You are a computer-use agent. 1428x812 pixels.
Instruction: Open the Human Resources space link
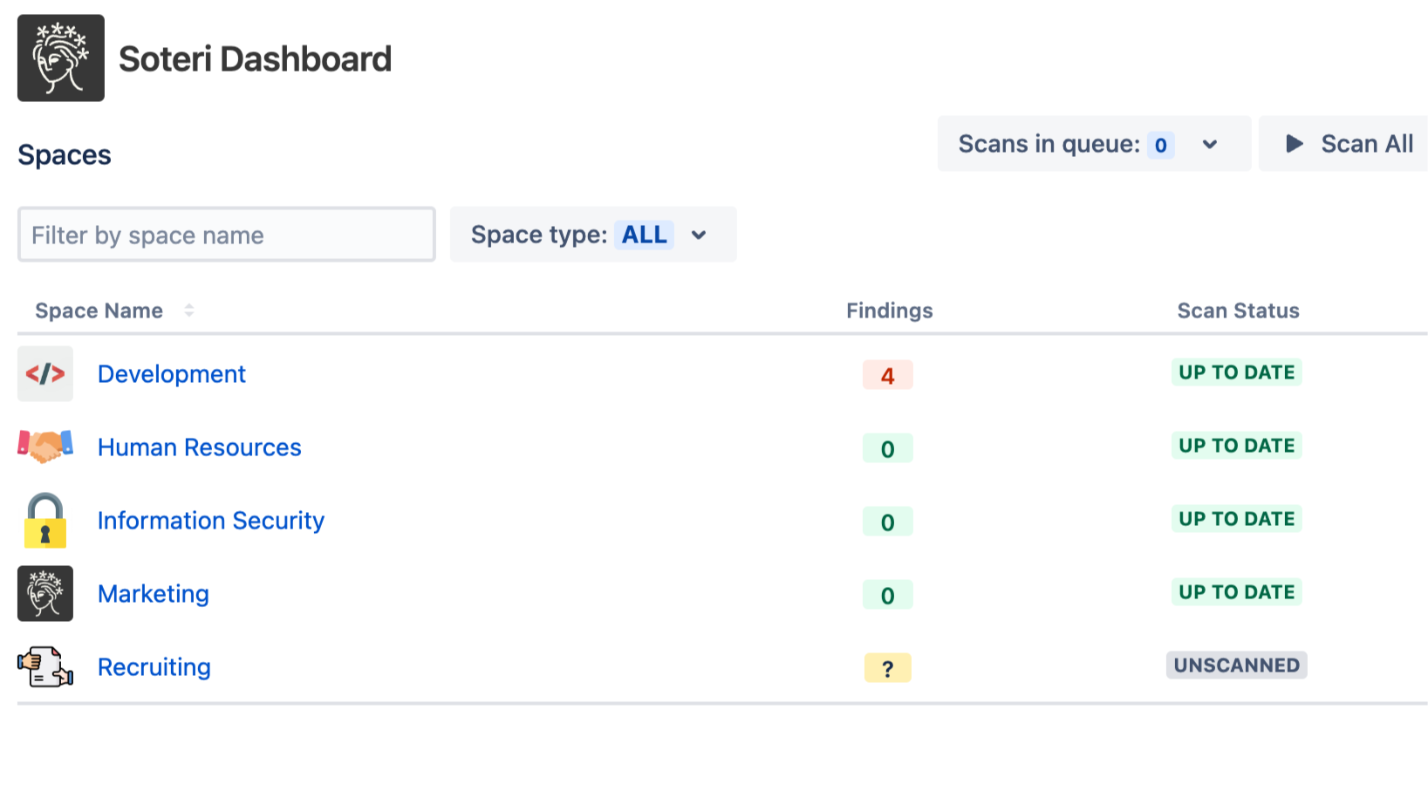(200, 447)
